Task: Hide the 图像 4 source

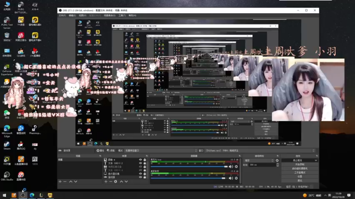Action: coord(140,160)
